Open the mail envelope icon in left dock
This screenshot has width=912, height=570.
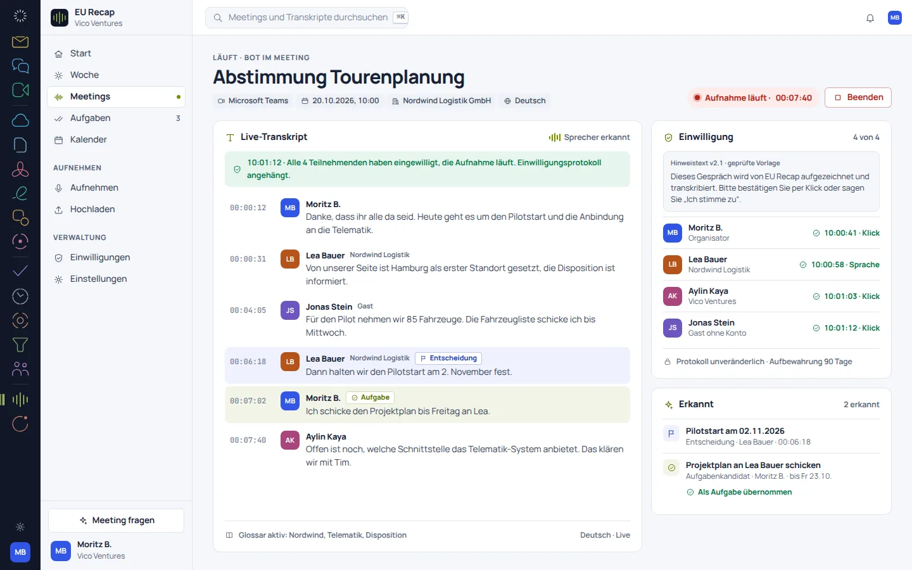[x=20, y=42]
